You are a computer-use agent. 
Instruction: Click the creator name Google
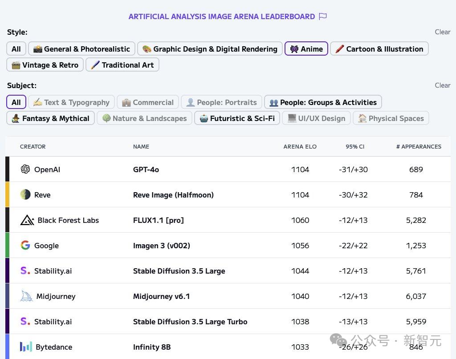click(x=46, y=246)
